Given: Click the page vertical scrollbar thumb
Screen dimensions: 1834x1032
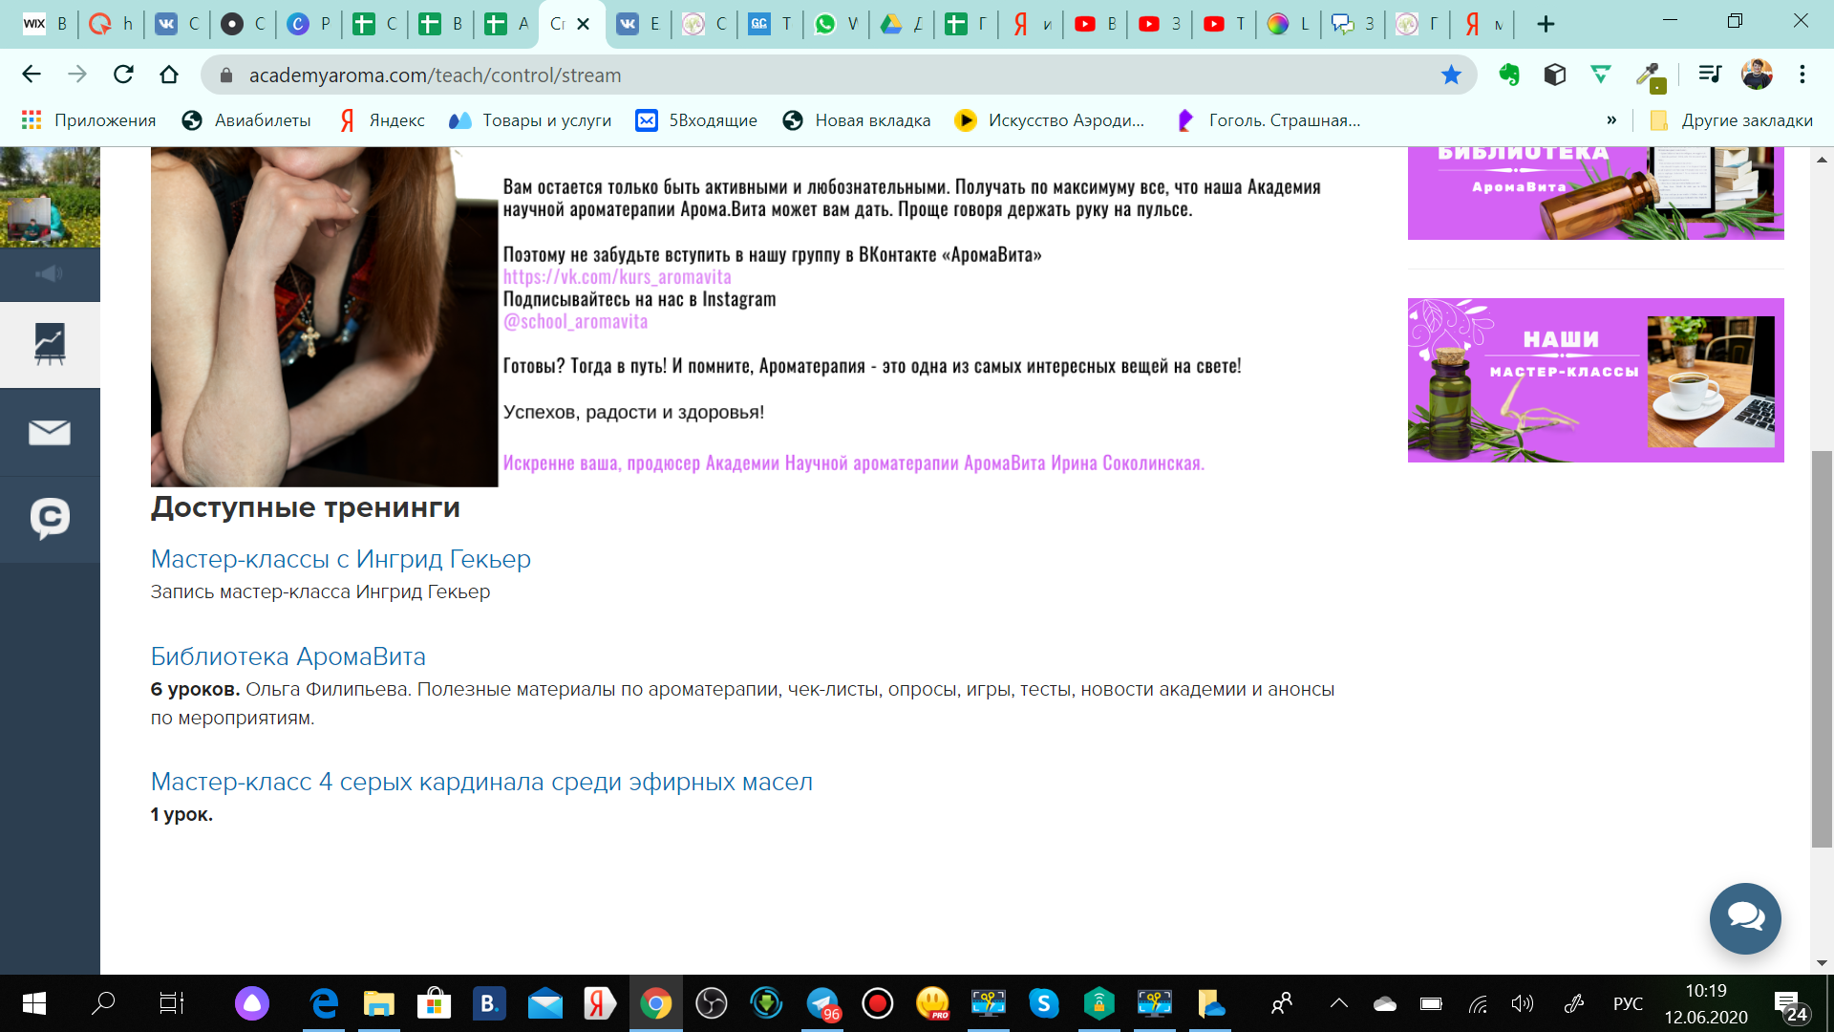Looking at the screenshot, I should pos(1822,648).
